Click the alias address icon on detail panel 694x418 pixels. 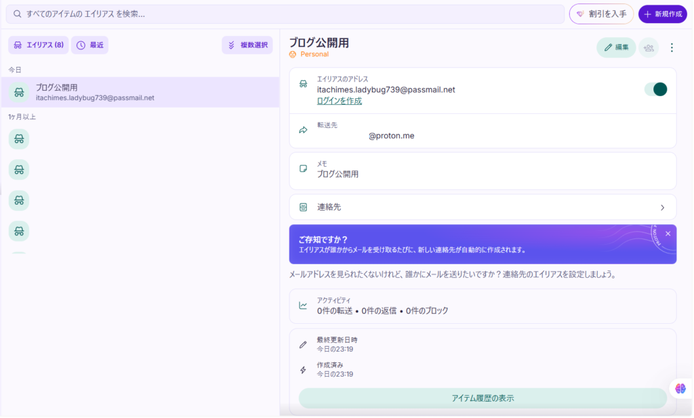pyautogui.click(x=303, y=84)
